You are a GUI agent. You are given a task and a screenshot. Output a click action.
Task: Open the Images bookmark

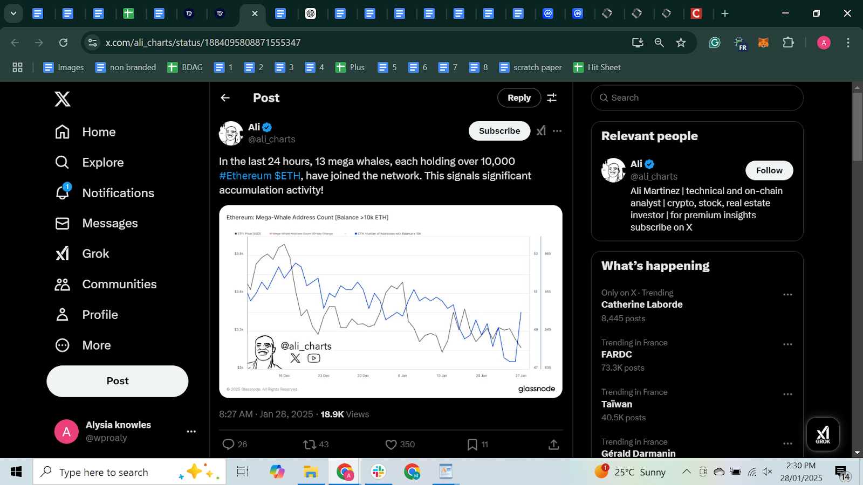click(x=63, y=67)
